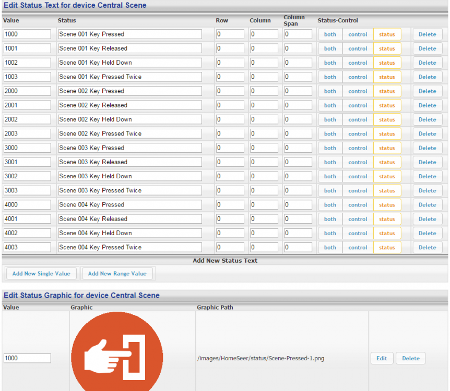Select 'status' for Scene 002 Key Pressed

387,91
